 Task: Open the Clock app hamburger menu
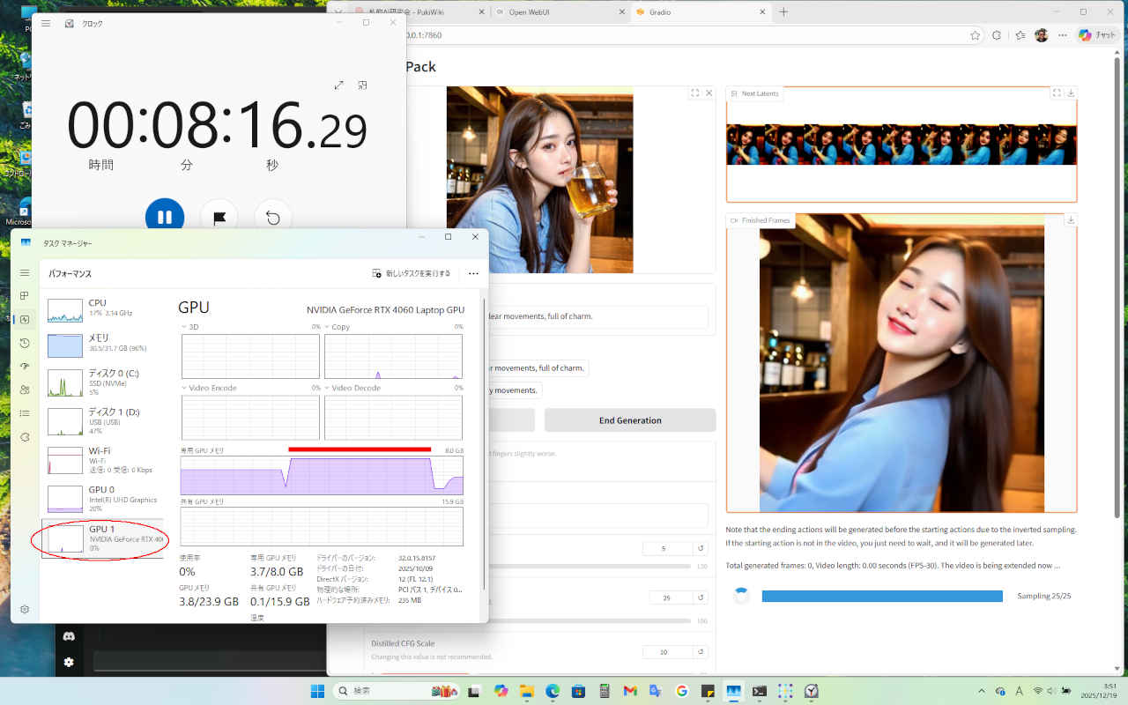(46, 24)
